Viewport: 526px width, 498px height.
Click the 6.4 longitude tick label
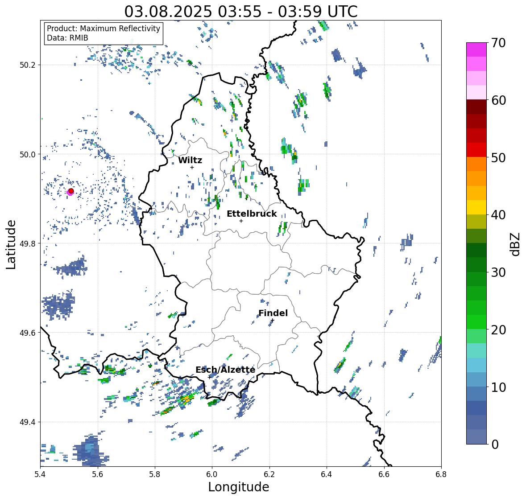coord(327,474)
